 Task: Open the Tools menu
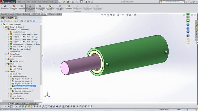coord(39,2)
